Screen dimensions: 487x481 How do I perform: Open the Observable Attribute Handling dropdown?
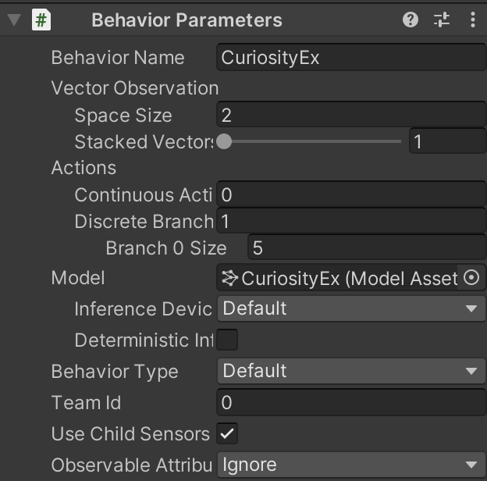351,465
